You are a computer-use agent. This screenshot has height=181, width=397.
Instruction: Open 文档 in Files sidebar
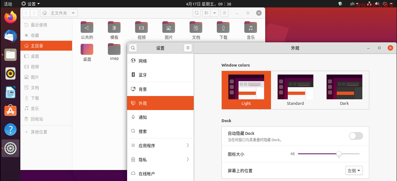click(x=46, y=87)
